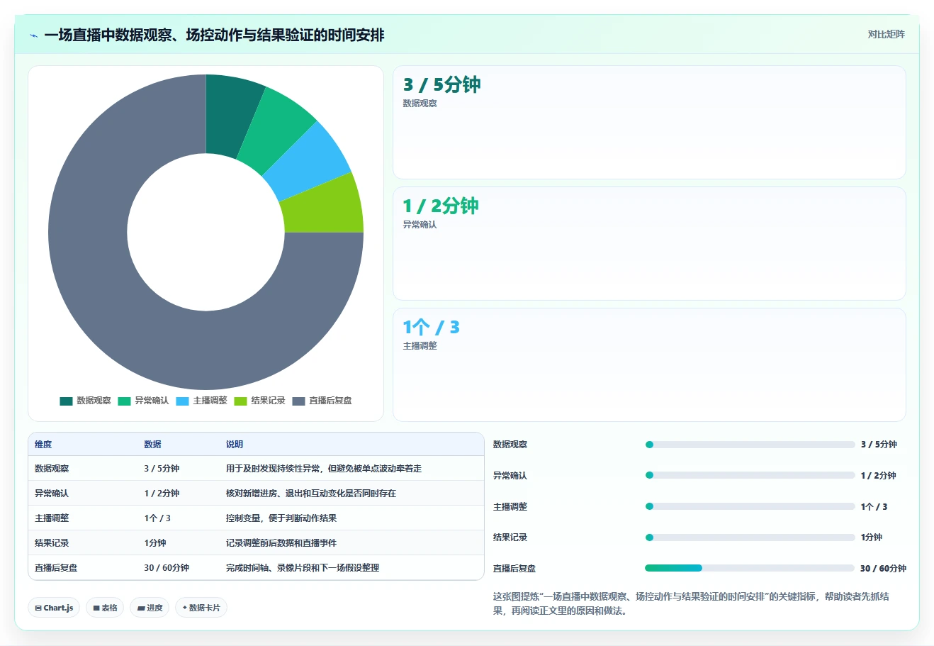
Task: Click the summary paragraph starting 这张图提炼
Action: click(x=691, y=603)
